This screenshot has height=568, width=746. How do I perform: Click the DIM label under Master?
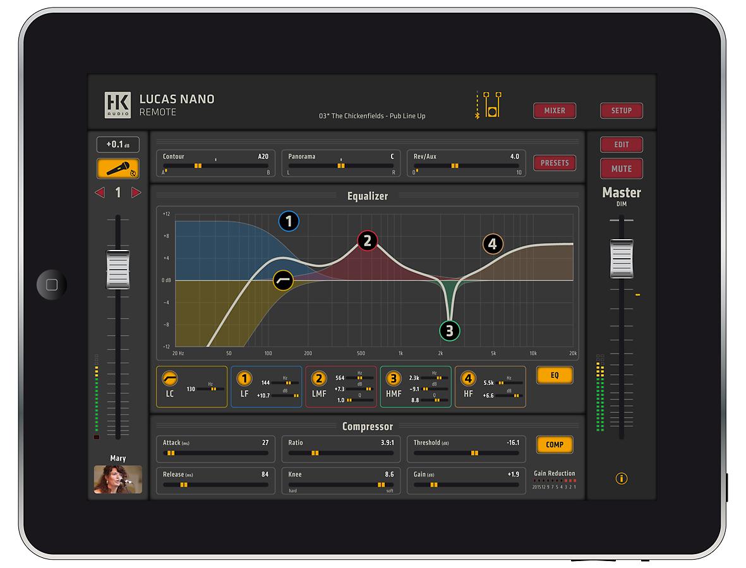click(x=622, y=204)
